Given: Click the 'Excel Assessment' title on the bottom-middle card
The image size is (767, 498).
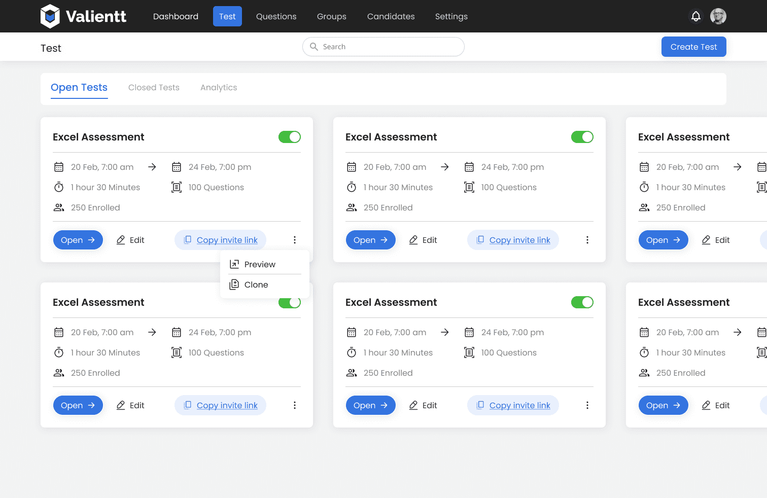Looking at the screenshot, I should [x=391, y=302].
